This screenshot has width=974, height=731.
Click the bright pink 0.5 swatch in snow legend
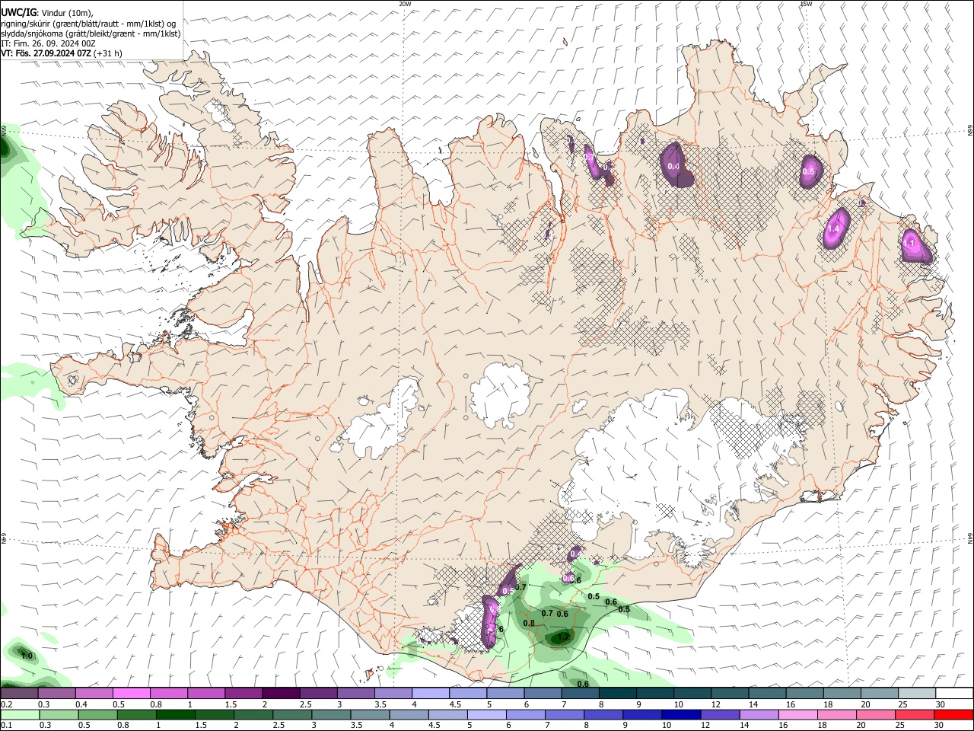[131, 694]
